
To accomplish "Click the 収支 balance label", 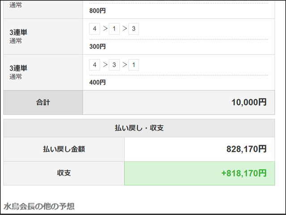I will tap(64, 173).
